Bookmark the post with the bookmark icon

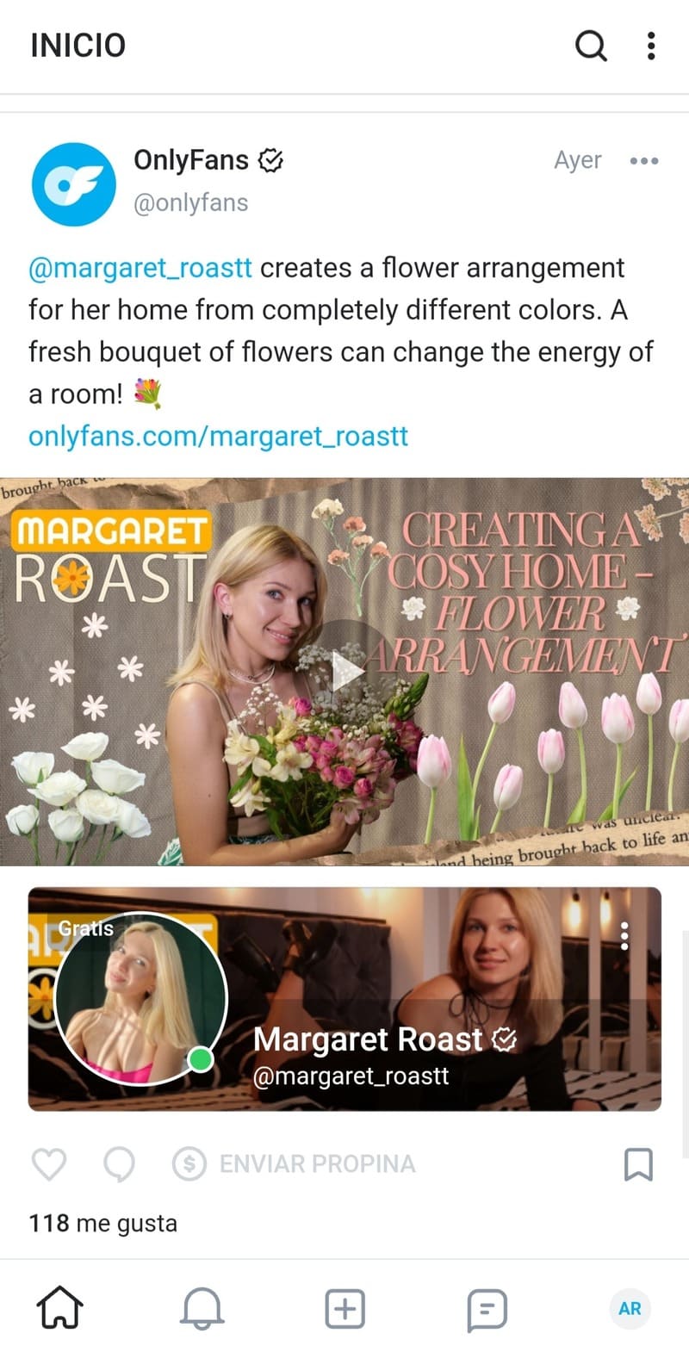pos(638,1164)
